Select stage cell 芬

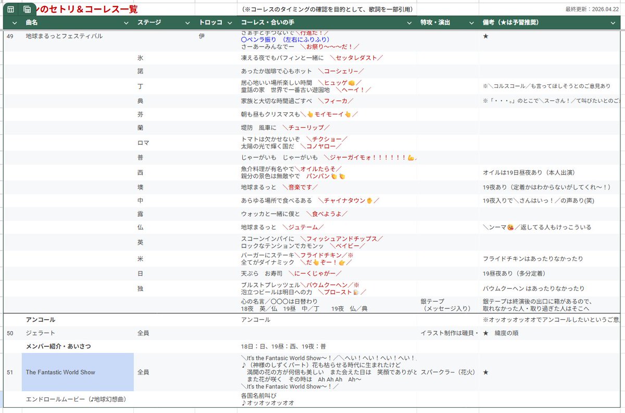pos(164,114)
